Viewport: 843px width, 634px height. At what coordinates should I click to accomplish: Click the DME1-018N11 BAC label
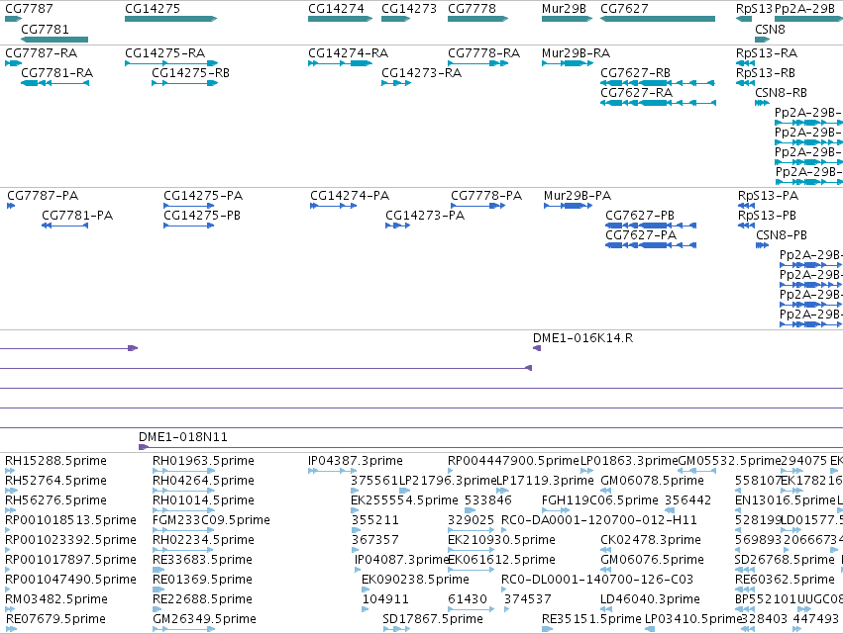point(183,437)
